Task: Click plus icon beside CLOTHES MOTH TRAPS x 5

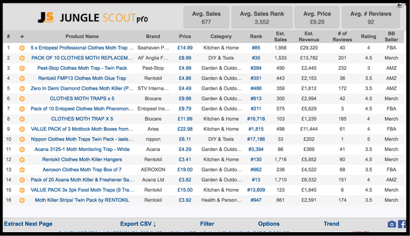Action: tap(22, 99)
